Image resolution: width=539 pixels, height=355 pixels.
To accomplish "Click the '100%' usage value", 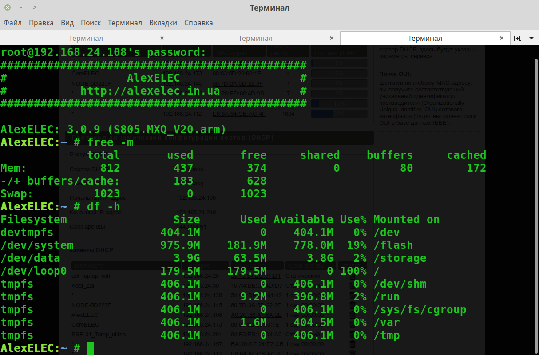I will (x=353, y=271).
